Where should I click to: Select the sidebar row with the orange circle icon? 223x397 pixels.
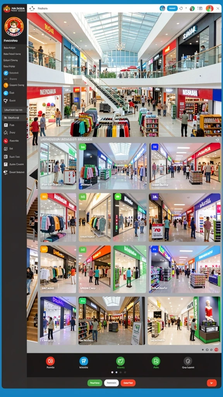click(x=14, y=85)
